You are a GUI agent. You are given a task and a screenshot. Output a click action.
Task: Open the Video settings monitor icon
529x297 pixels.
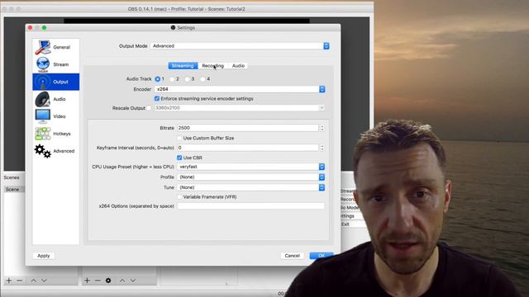42,116
